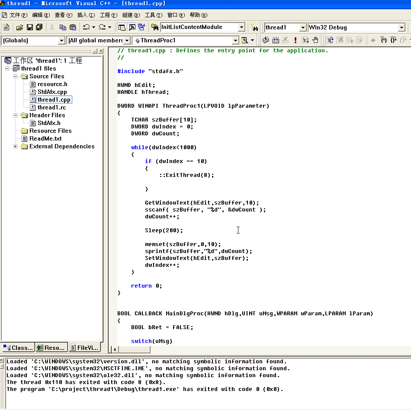Toggle the Output window toolbar button
Image resolution: width=411 pixels, height=410 pixels.
(x=132, y=27)
